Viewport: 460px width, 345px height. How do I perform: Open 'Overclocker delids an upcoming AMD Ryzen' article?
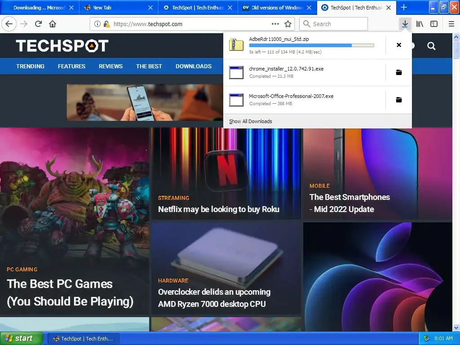[x=214, y=298]
